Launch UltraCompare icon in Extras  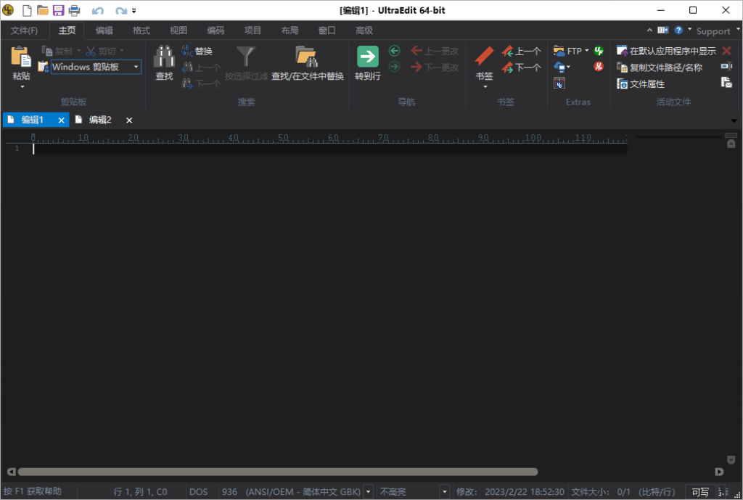pos(559,83)
